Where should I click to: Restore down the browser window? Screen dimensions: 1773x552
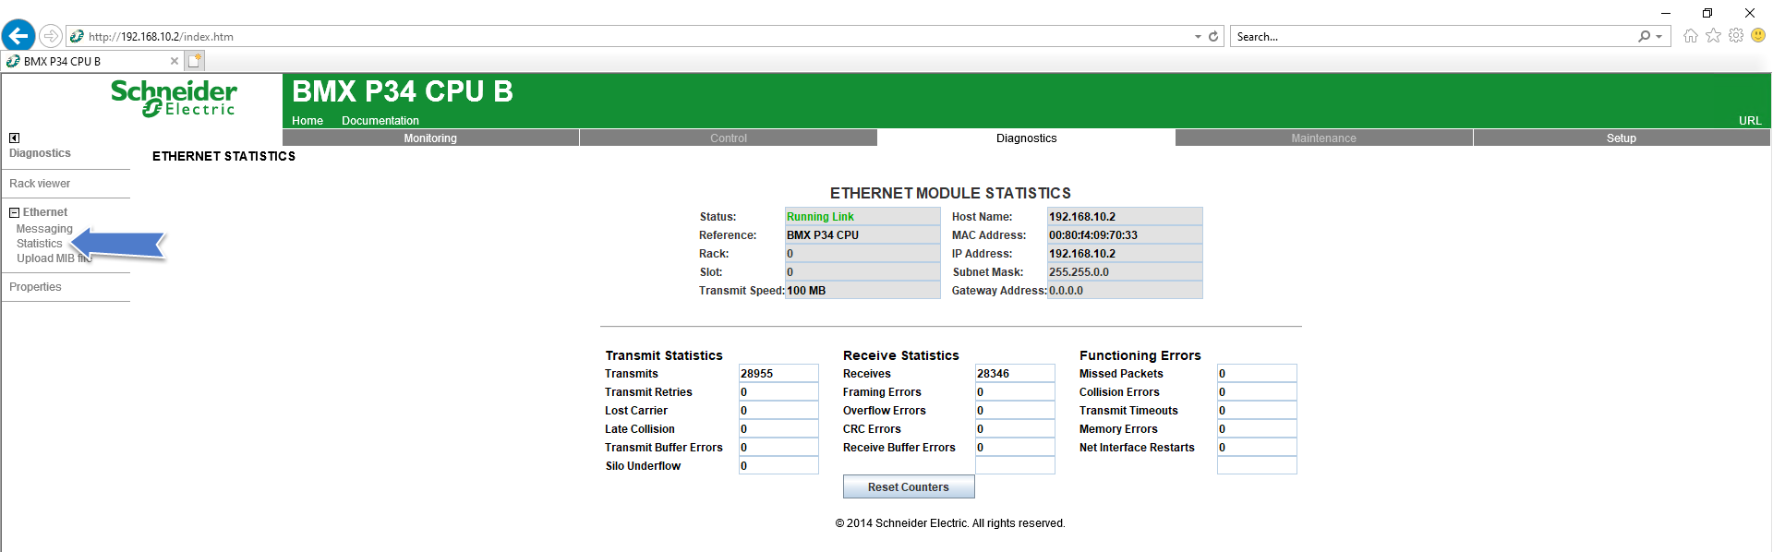tap(1707, 13)
